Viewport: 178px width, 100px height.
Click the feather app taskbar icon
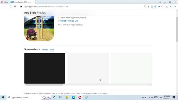coord(86,97)
